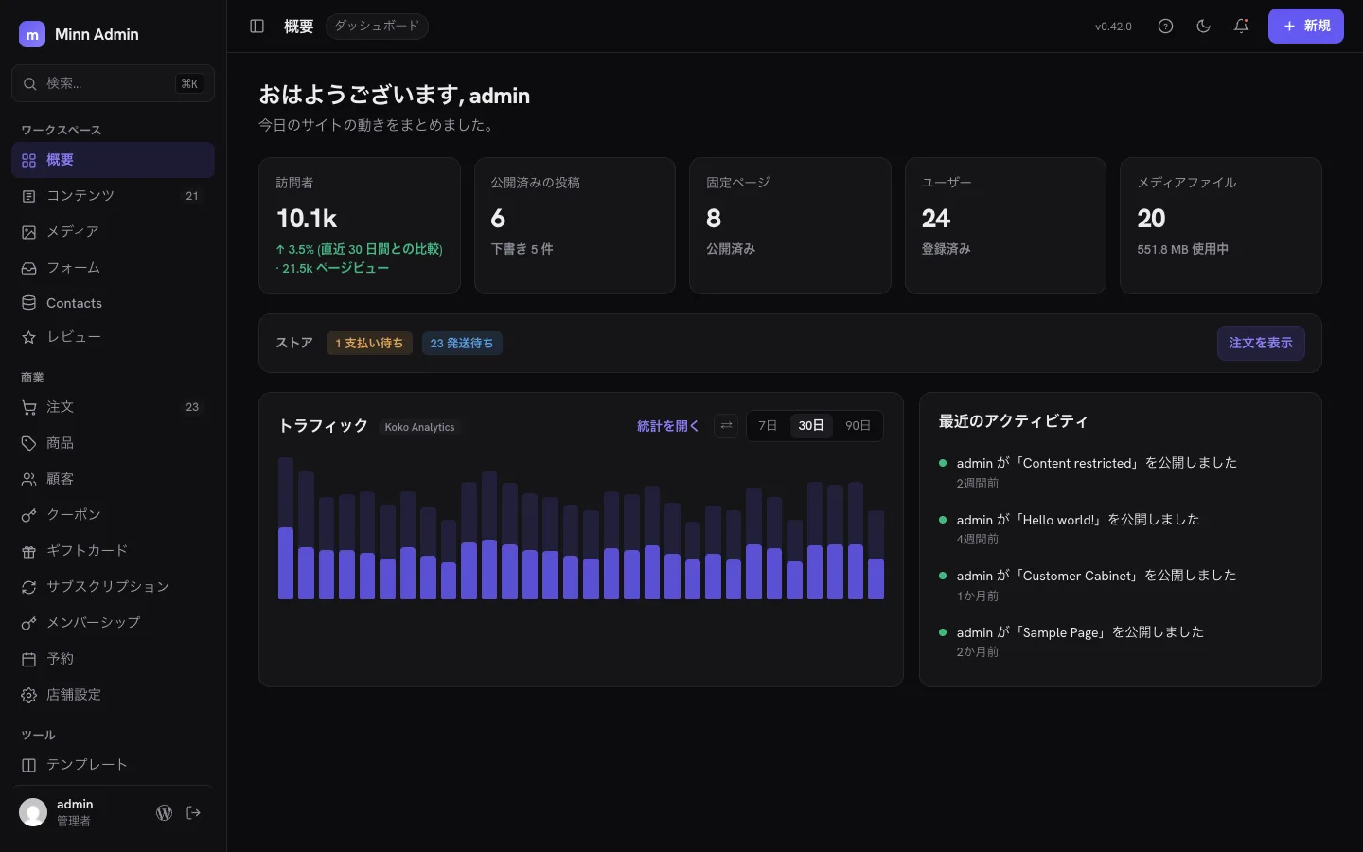Screen dimensions: 1363x852
Task: Focus the 検索 search field
Action: [113, 83]
